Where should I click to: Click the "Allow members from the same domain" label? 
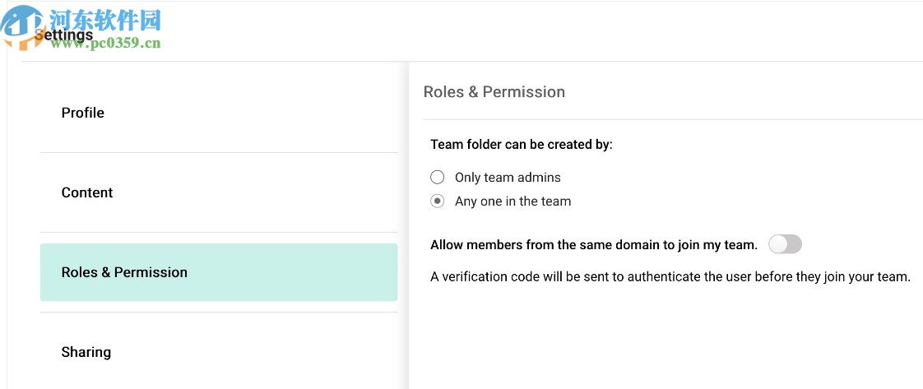click(593, 244)
